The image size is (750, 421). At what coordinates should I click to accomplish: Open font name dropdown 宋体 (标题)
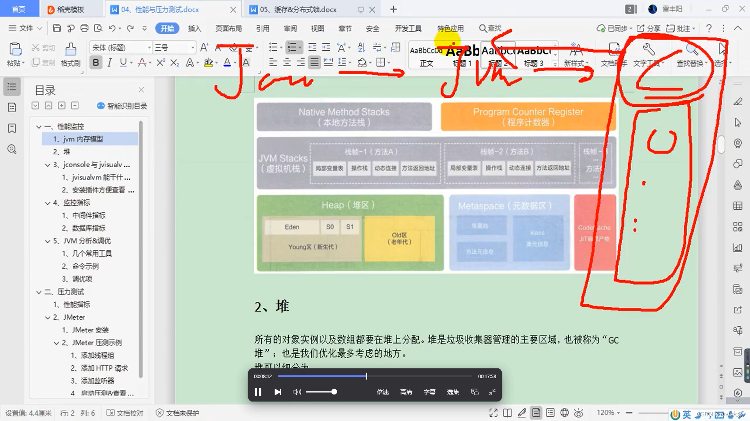point(149,48)
